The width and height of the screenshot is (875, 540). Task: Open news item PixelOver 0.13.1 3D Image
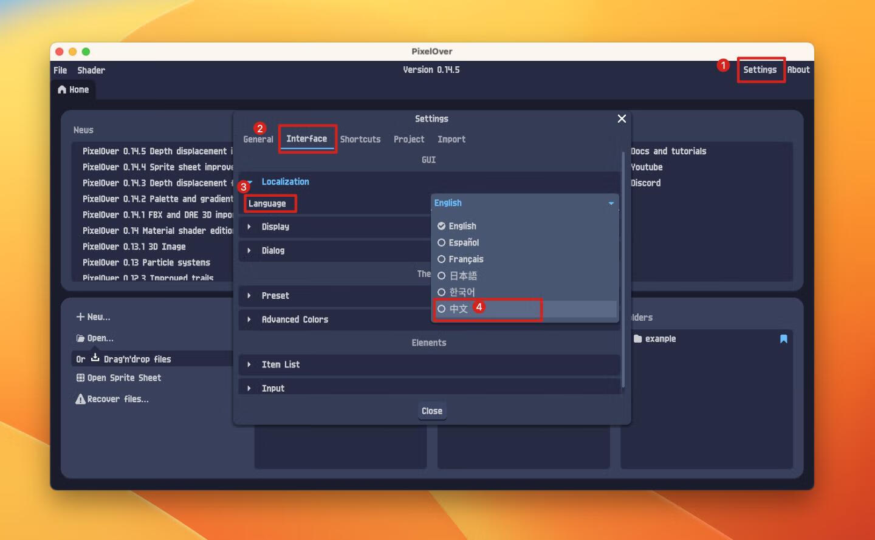(134, 247)
